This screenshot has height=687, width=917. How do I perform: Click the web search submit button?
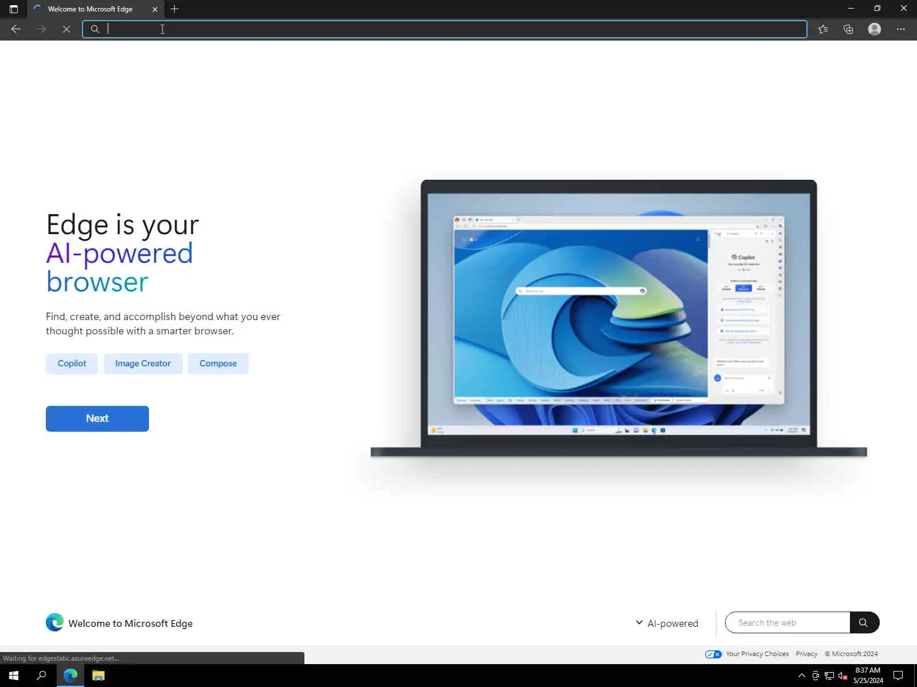pos(864,622)
